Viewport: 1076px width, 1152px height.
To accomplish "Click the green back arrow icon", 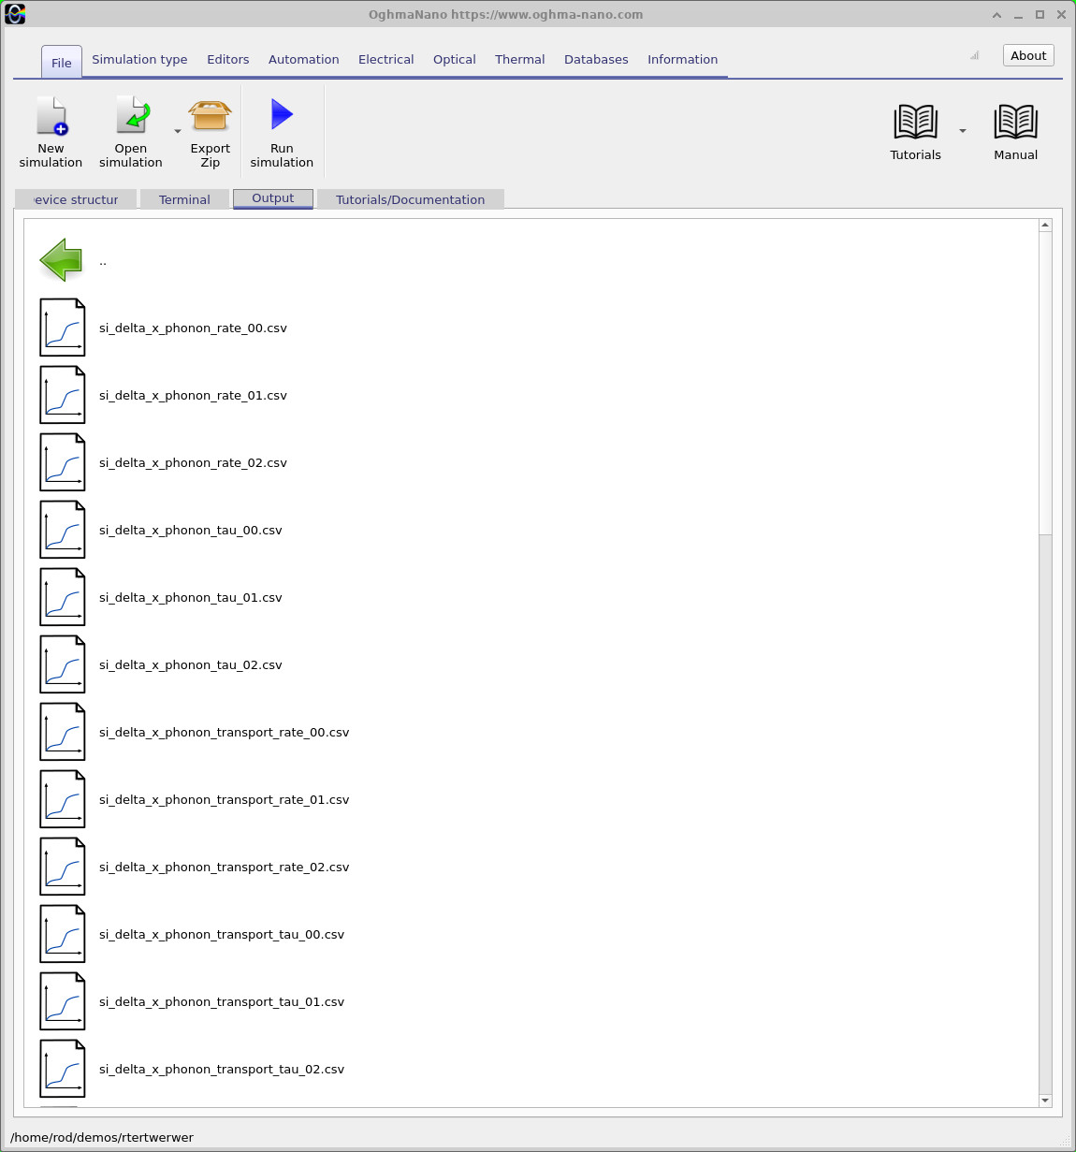I will [62, 260].
